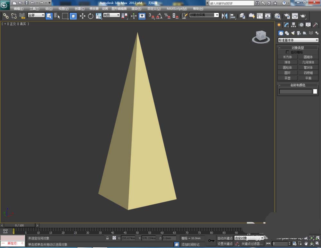This screenshot has width=321, height=248.
Task: Open the Material Editor icon
Action: pos(278,16)
